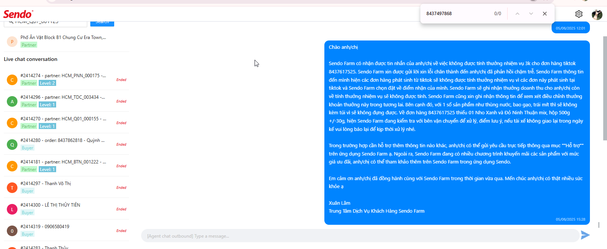Open conversation #2414297 Thanh Võ Thị
This screenshot has width=607, height=249.
(x=66, y=187)
